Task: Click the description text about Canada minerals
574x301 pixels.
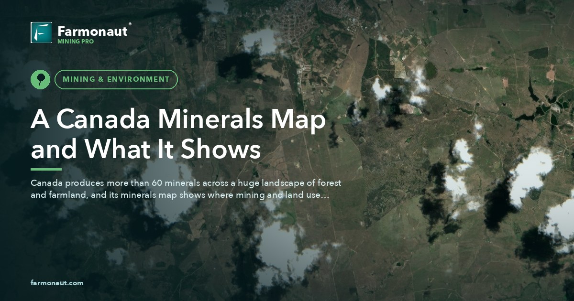Action: pos(186,189)
